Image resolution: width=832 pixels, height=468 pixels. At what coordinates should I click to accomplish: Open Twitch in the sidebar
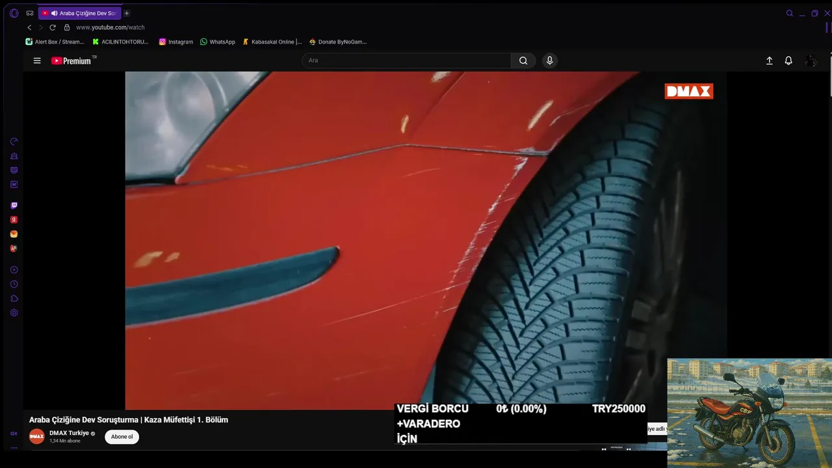[x=14, y=205]
